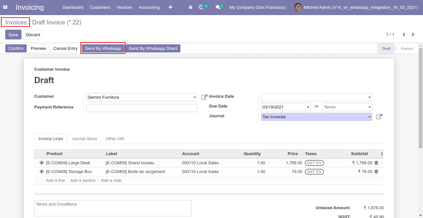Viewport: 423px width, 218px height.
Task: Expand the Journal Tax Invoices dropdown
Action: (x=369, y=117)
